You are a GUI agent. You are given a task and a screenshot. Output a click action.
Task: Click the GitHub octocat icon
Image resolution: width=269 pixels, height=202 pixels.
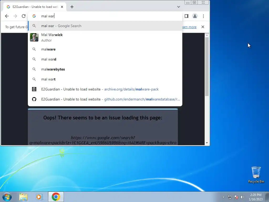[x=34, y=99]
